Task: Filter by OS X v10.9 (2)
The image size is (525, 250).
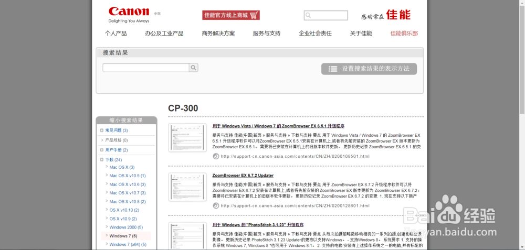Action: pyautogui.click(x=123, y=219)
